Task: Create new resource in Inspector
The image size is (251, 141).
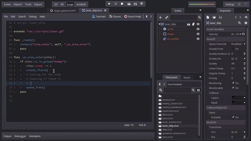Action: pyautogui.click(x=208, y=17)
